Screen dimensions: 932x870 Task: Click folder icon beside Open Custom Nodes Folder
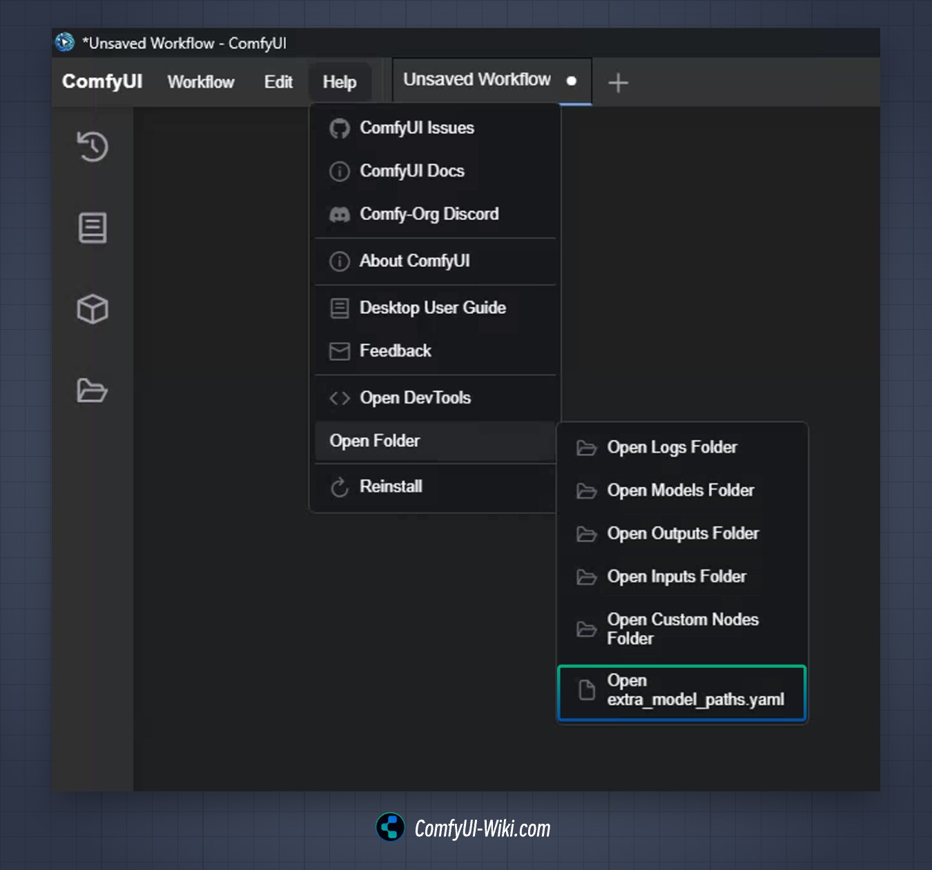587,629
